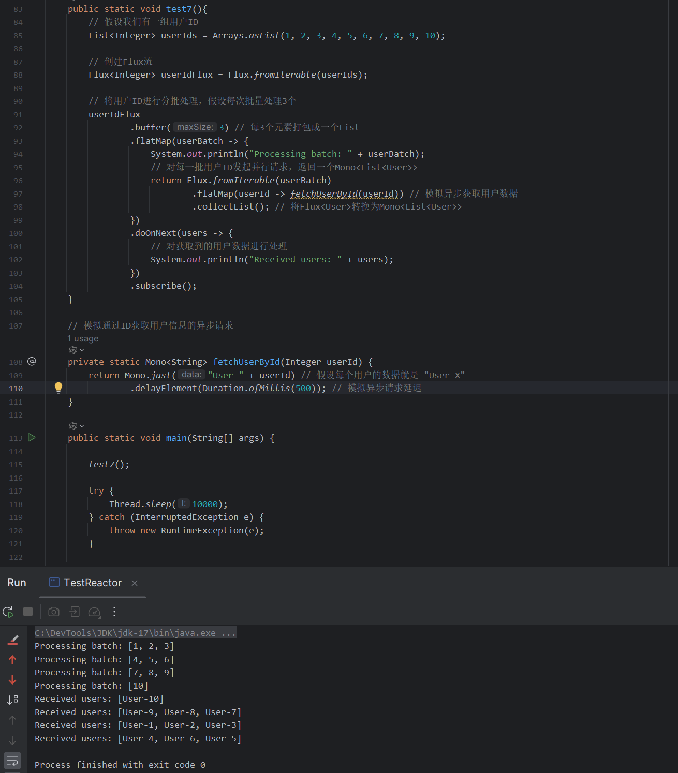Image resolution: width=678 pixels, height=773 pixels.
Task: Click the l: inlay hint in Thread.sleep
Action: click(184, 503)
